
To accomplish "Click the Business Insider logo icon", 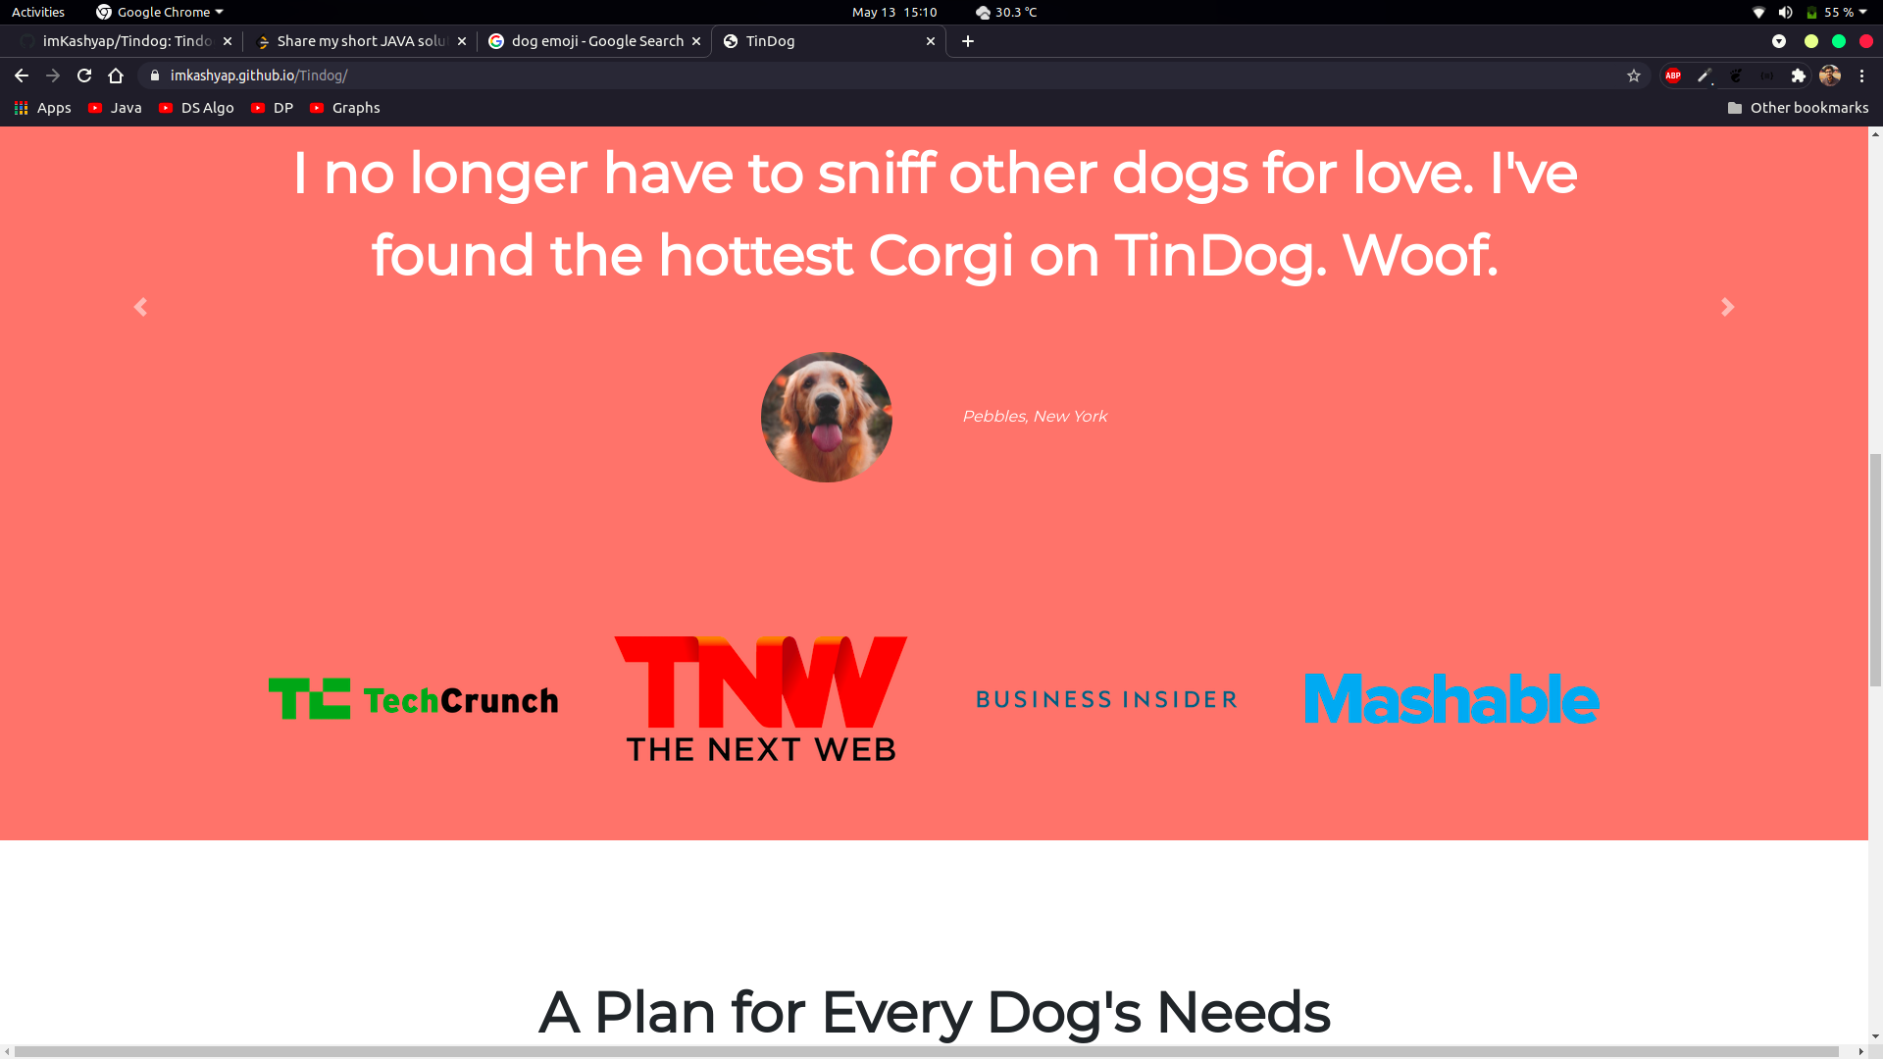I will [x=1105, y=698].
